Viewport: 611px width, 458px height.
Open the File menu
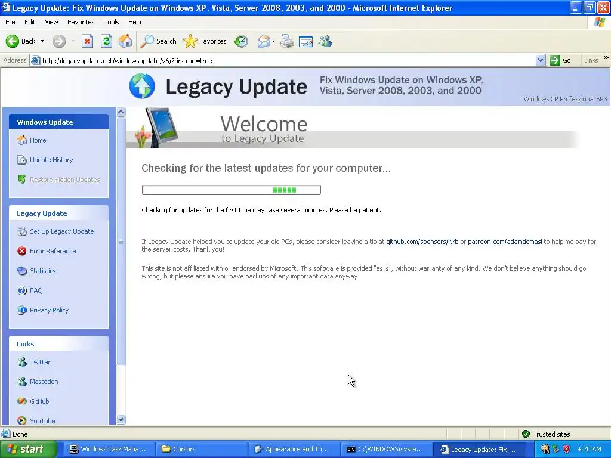click(x=10, y=22)
